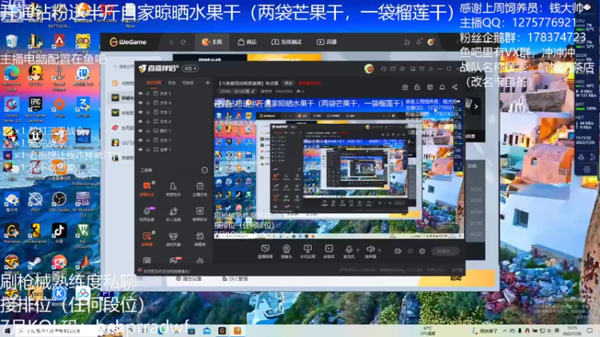Add 手机投屏 phone cast source
600x337 pixels.
click(307, 252)
